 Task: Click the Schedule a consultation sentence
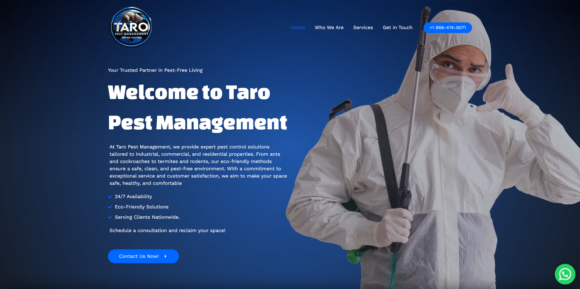point(167,231)
